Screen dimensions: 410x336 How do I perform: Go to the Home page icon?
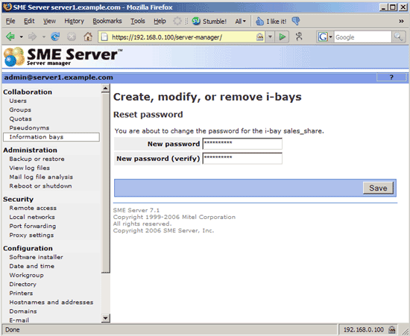(88, 37)
